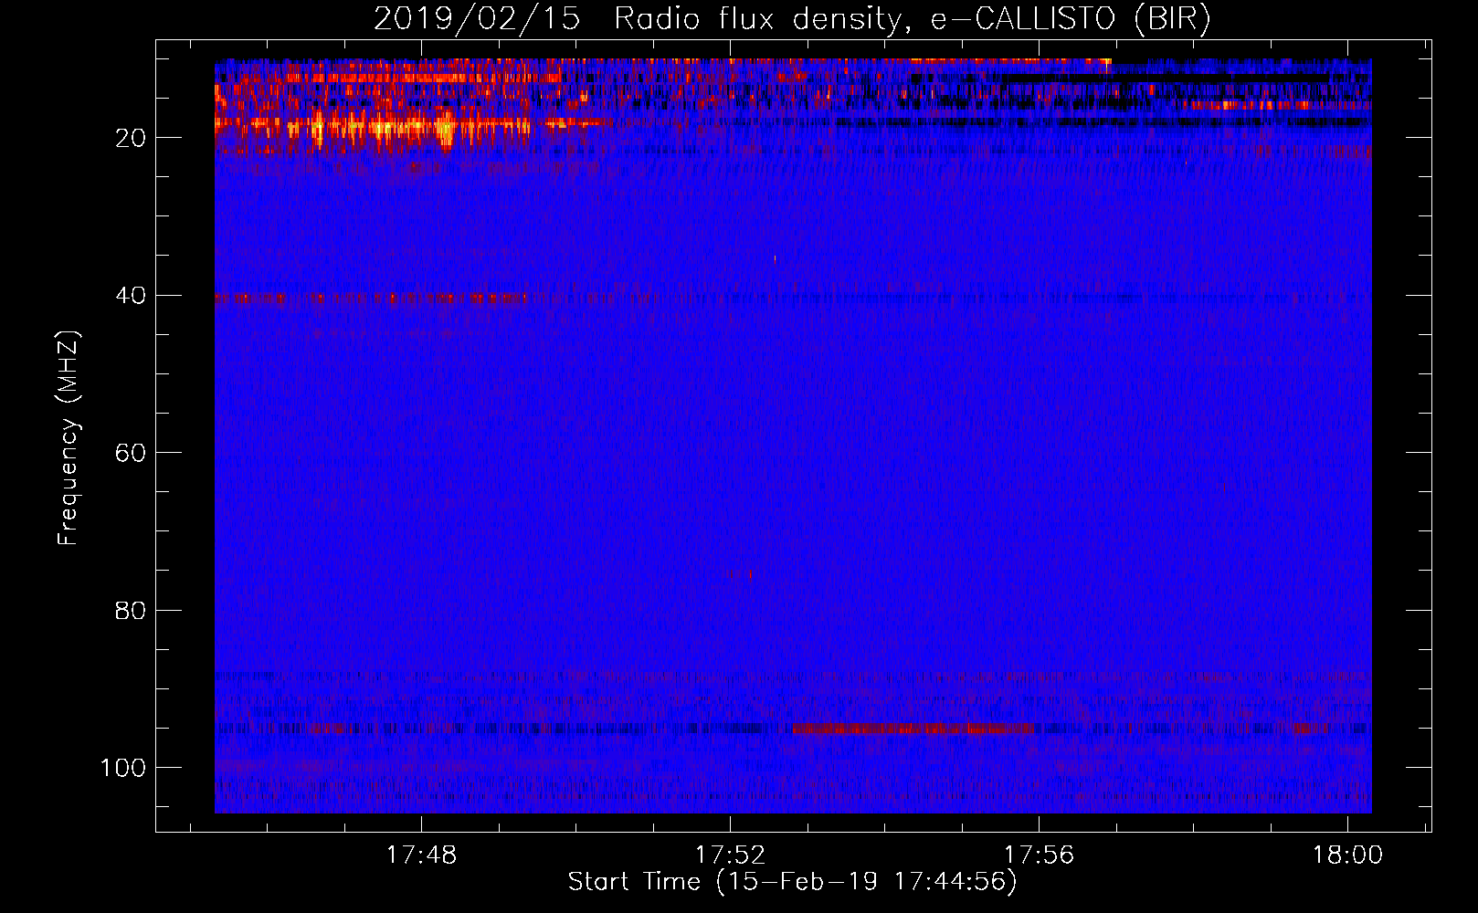
Task: Click the red emission band near 95 MHz
Action: (912, 729)
